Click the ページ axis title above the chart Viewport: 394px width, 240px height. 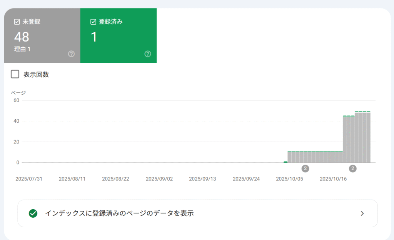point(18,92)
